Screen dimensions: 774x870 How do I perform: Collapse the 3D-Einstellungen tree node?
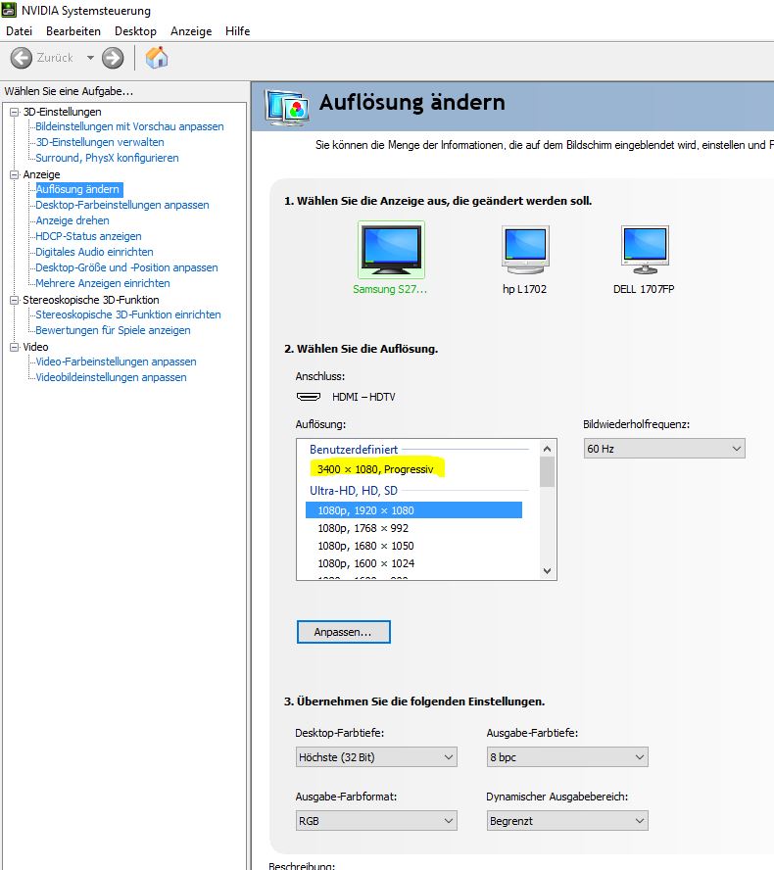15,112
